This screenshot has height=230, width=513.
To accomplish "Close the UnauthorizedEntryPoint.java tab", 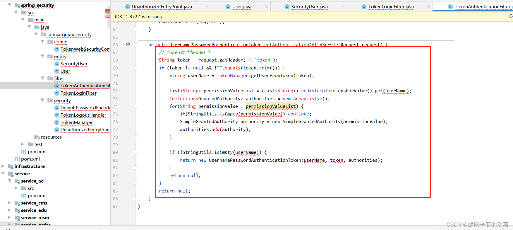I will click(207, 6).
